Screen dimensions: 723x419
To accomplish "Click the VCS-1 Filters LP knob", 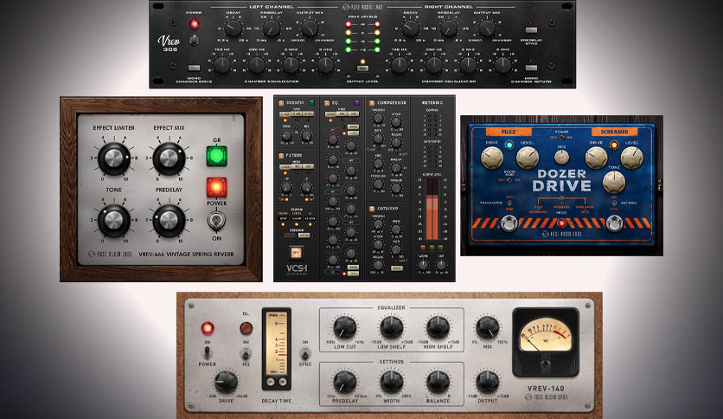I will 306,187.
